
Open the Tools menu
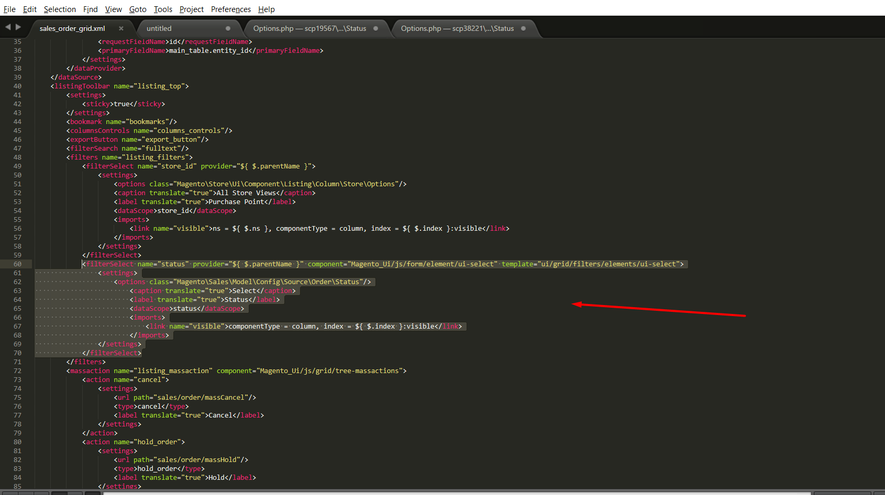coord(162,9)
